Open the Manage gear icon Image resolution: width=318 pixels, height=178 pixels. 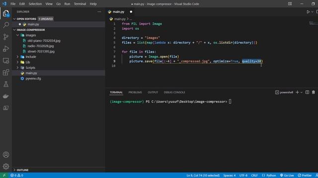point(6,166)
